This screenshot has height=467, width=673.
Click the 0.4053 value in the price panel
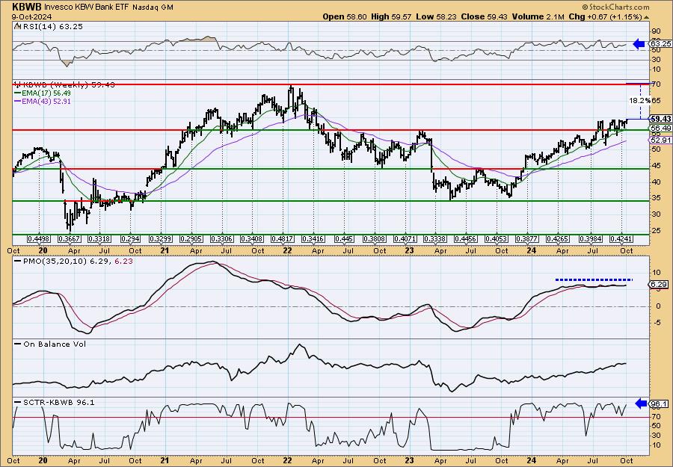497,239
